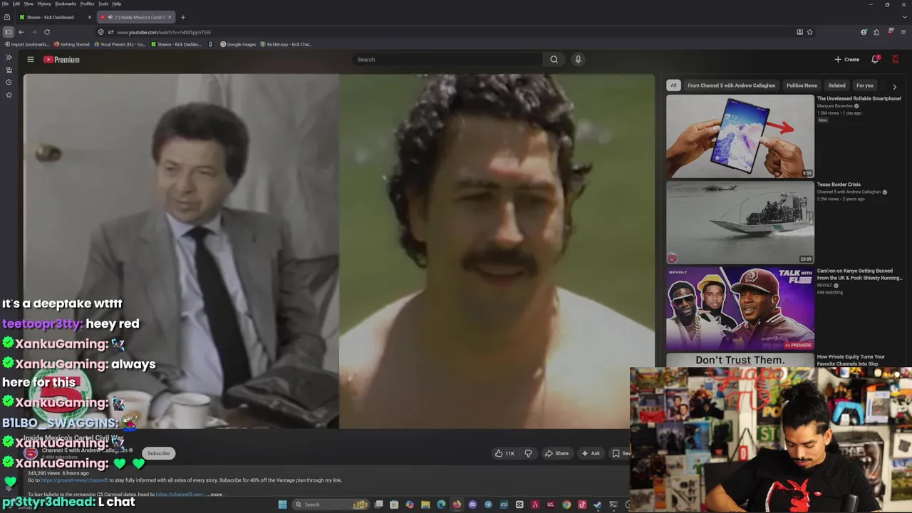Open sidebar AI chatbot sparkle icon
This screenshot has height=513, width=912.
tap(9, 57)
